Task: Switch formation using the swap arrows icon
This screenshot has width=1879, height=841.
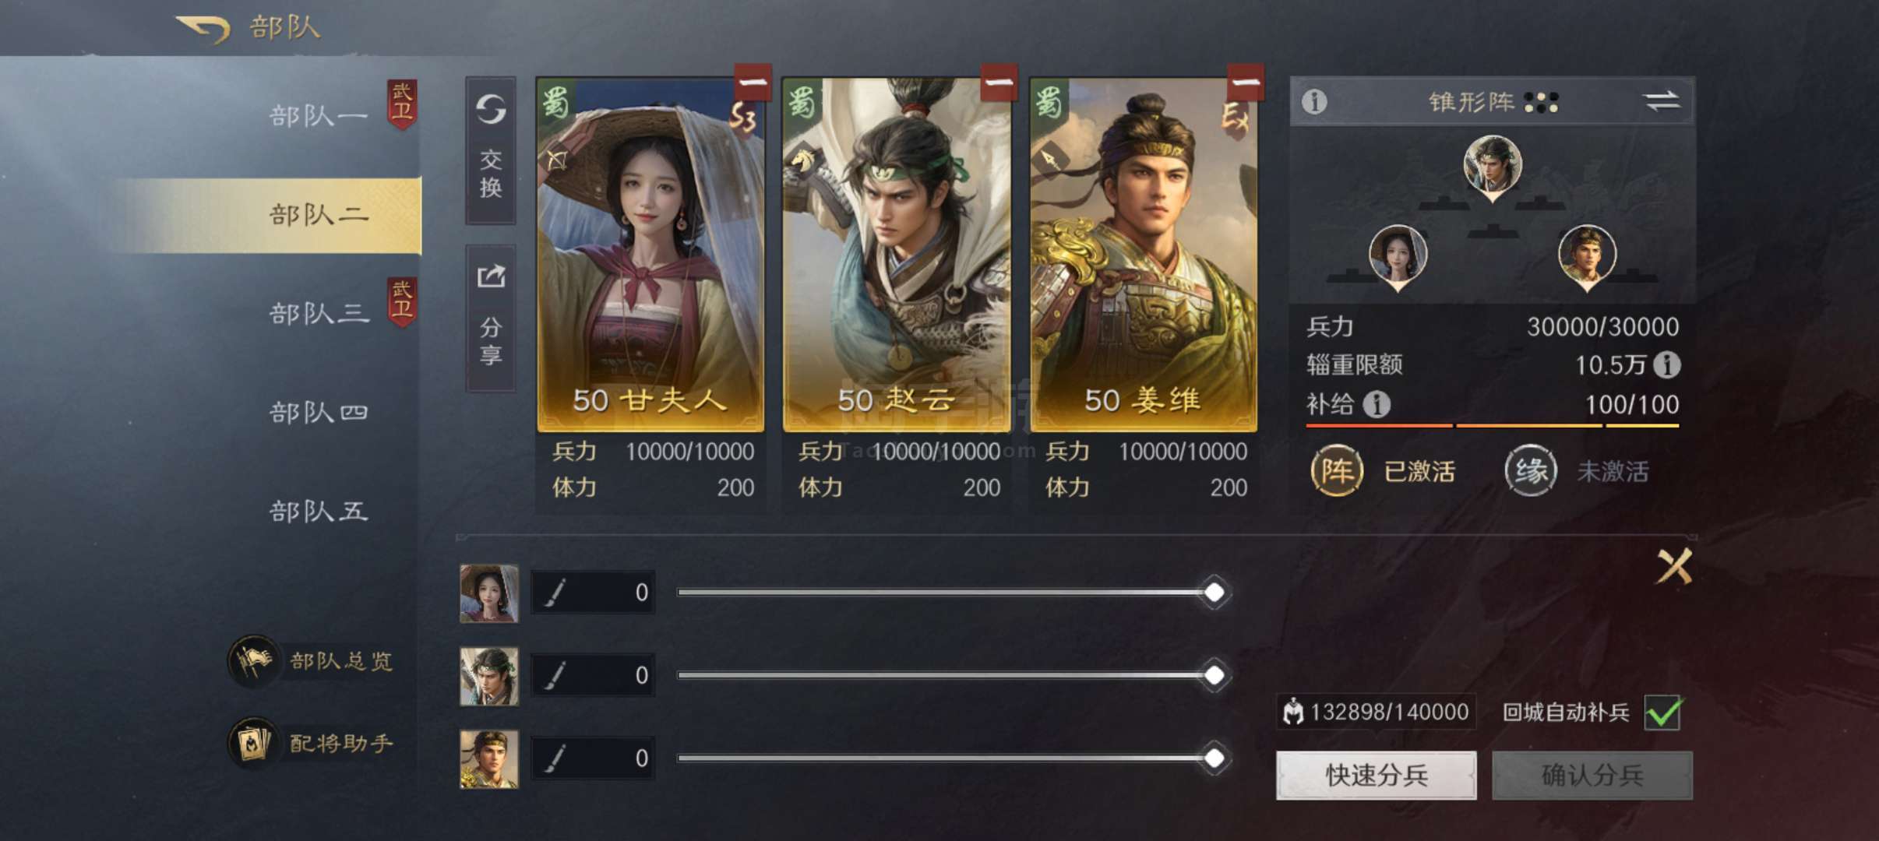Action: [x=1662, y=101]
